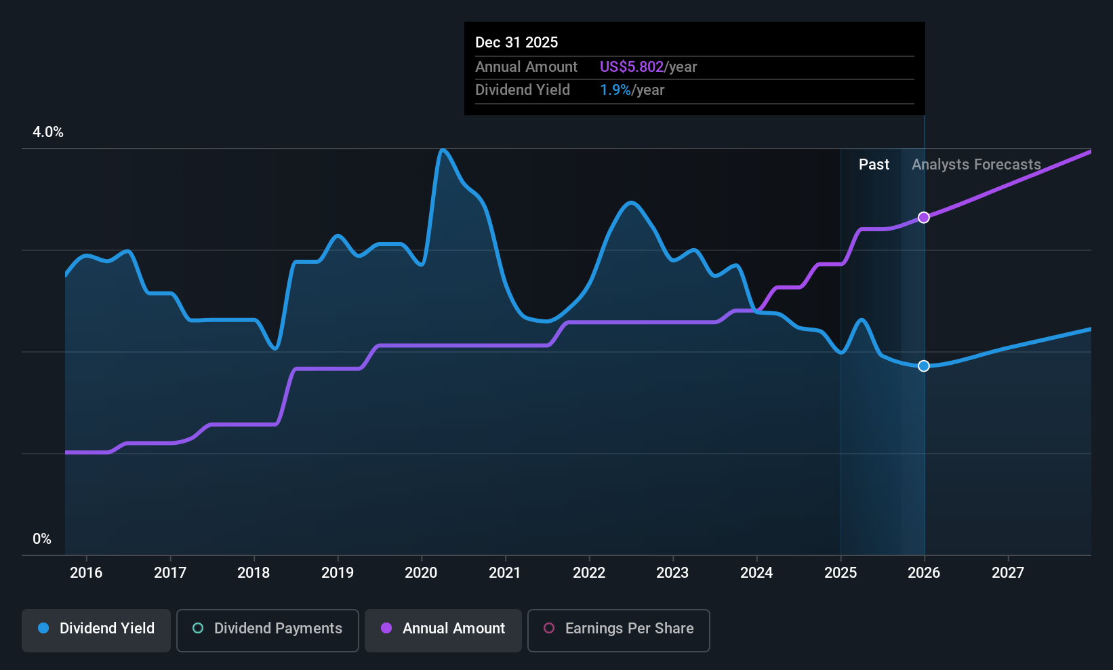Click the Dec 31 2025 tooltip date
This screenshot has width=1113, height=670.
[517, 43]
